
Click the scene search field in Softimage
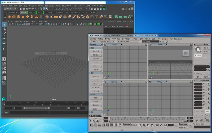point(150,42)
